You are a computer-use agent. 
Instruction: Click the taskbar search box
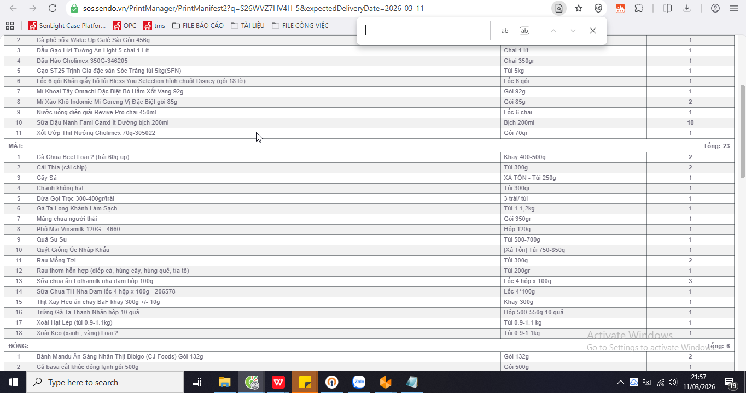click(106, 382)
